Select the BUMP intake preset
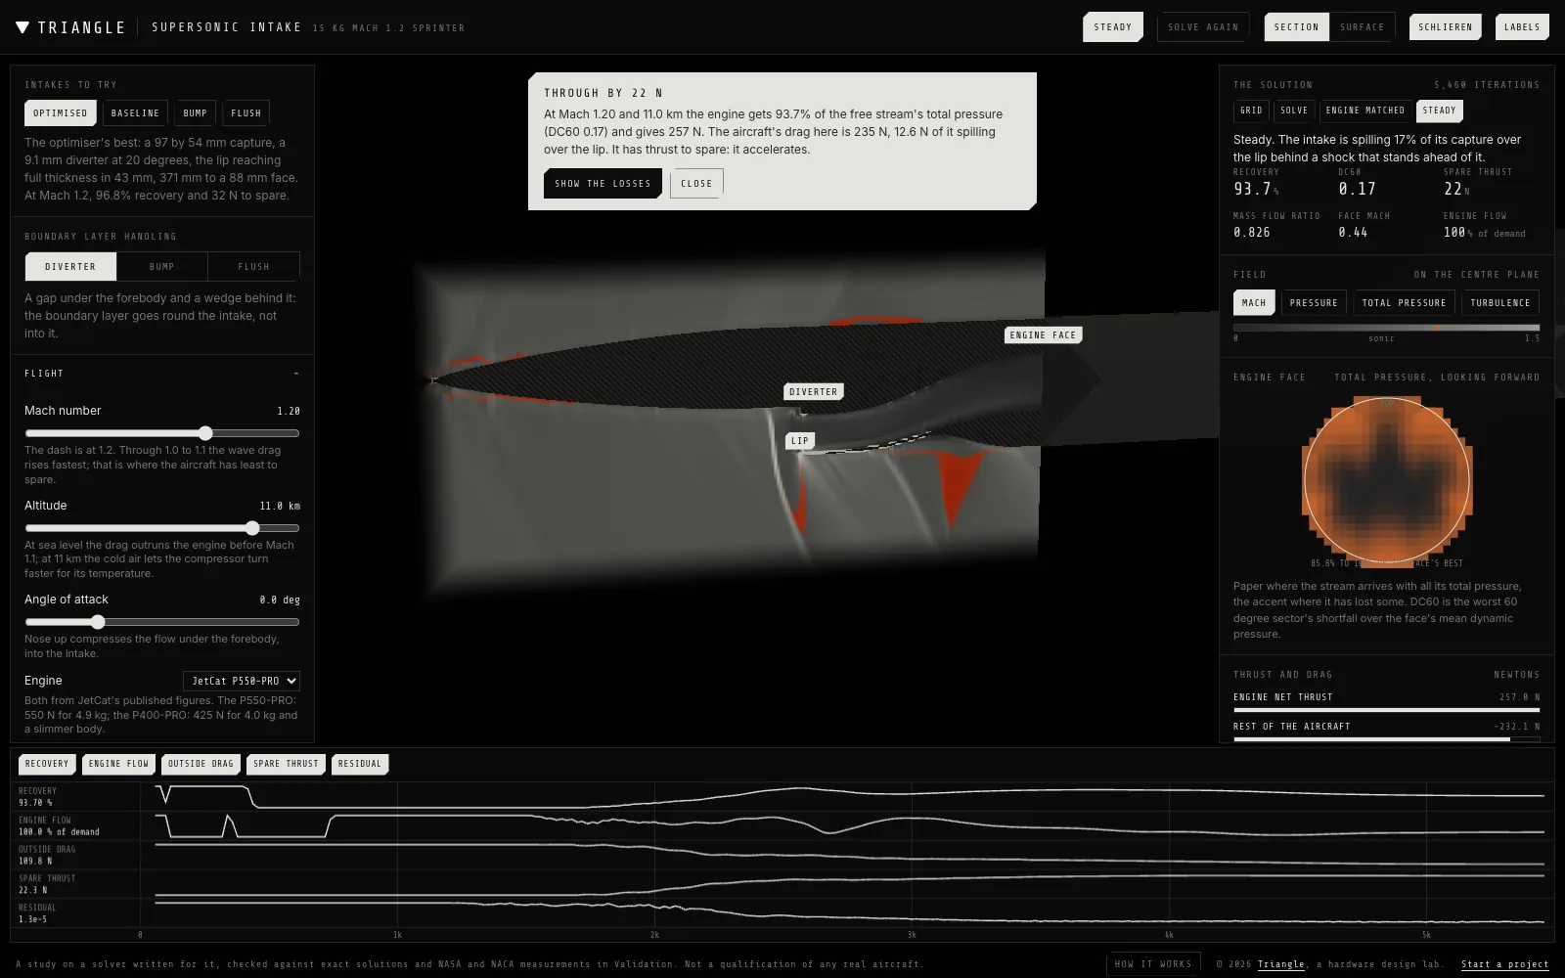The image size is (1565, 978). 195,113
